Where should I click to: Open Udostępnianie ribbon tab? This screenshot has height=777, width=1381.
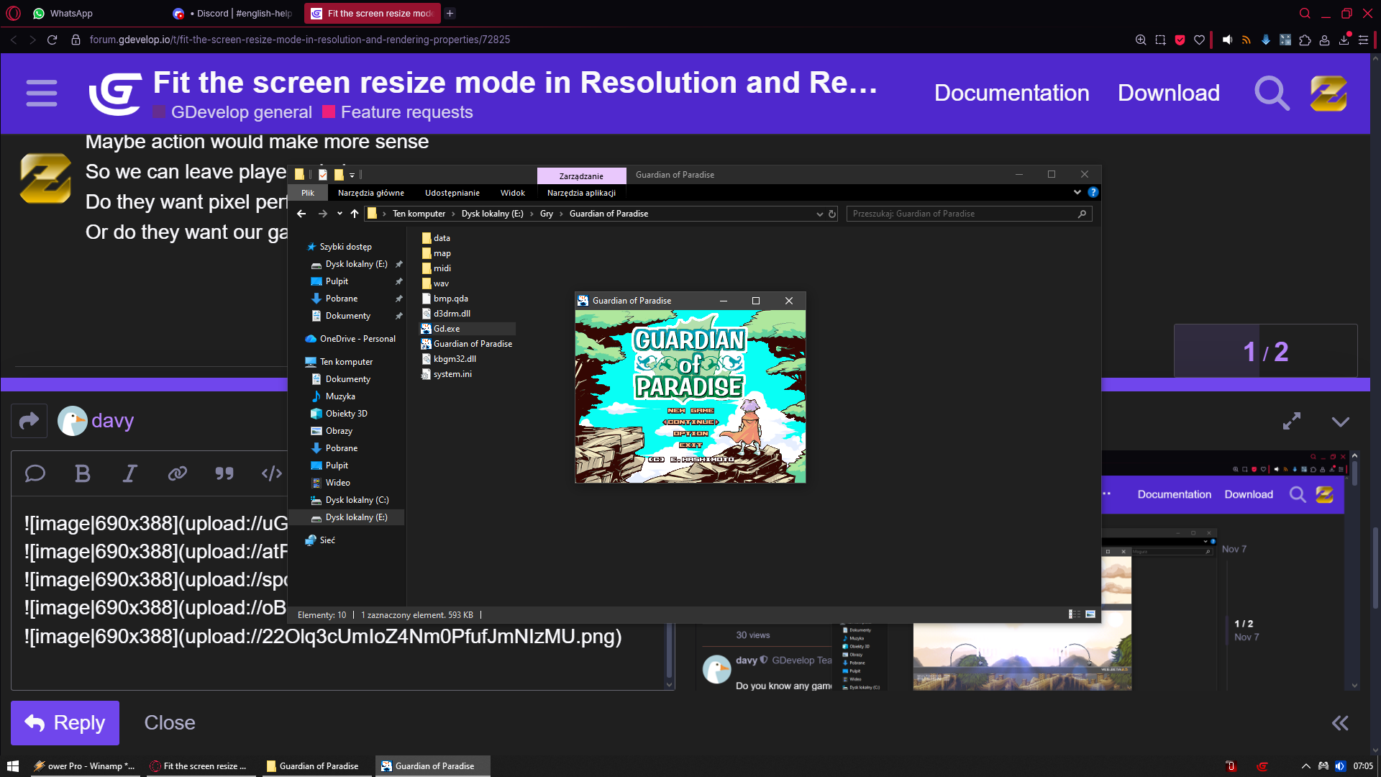[452, 193]
